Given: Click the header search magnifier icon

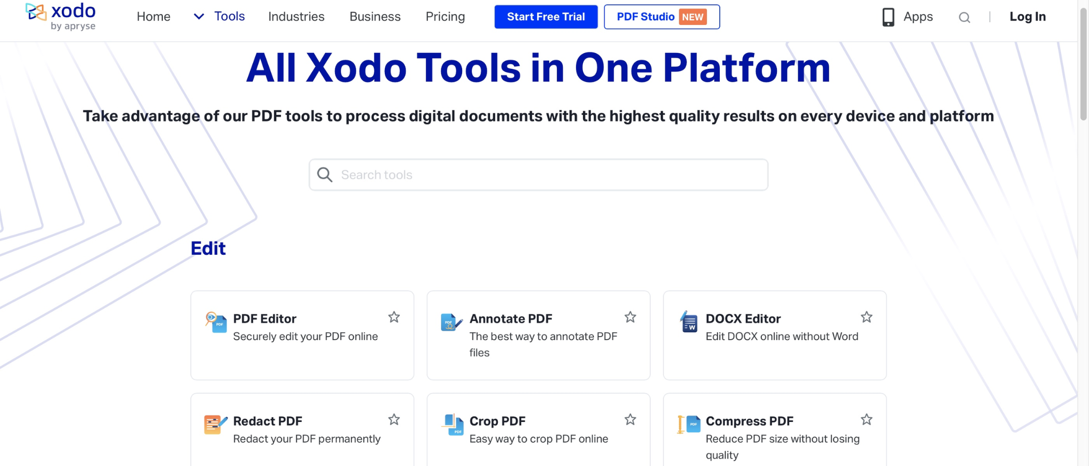Looking at the screenshot, I should pyautogui.click(x=964, y=18).
